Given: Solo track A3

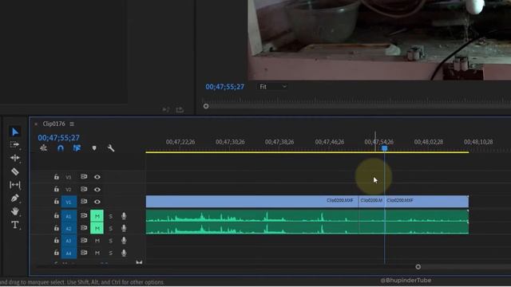Looking at the screenshot, I should (x=111, y=241).
